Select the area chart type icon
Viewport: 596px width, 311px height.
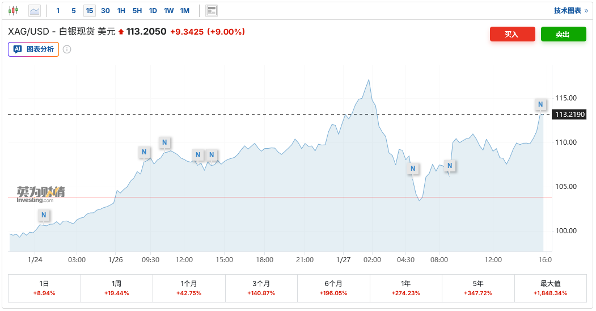tap(35, 10)
